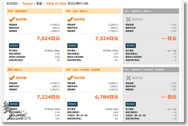Select the EMS (國際快捷郵件) card header

click(x=35, y=11)
